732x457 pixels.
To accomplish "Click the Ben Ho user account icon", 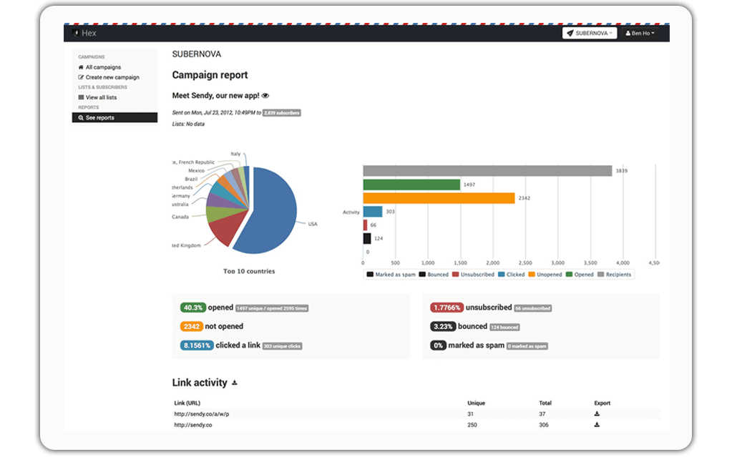I will point(628,33).
